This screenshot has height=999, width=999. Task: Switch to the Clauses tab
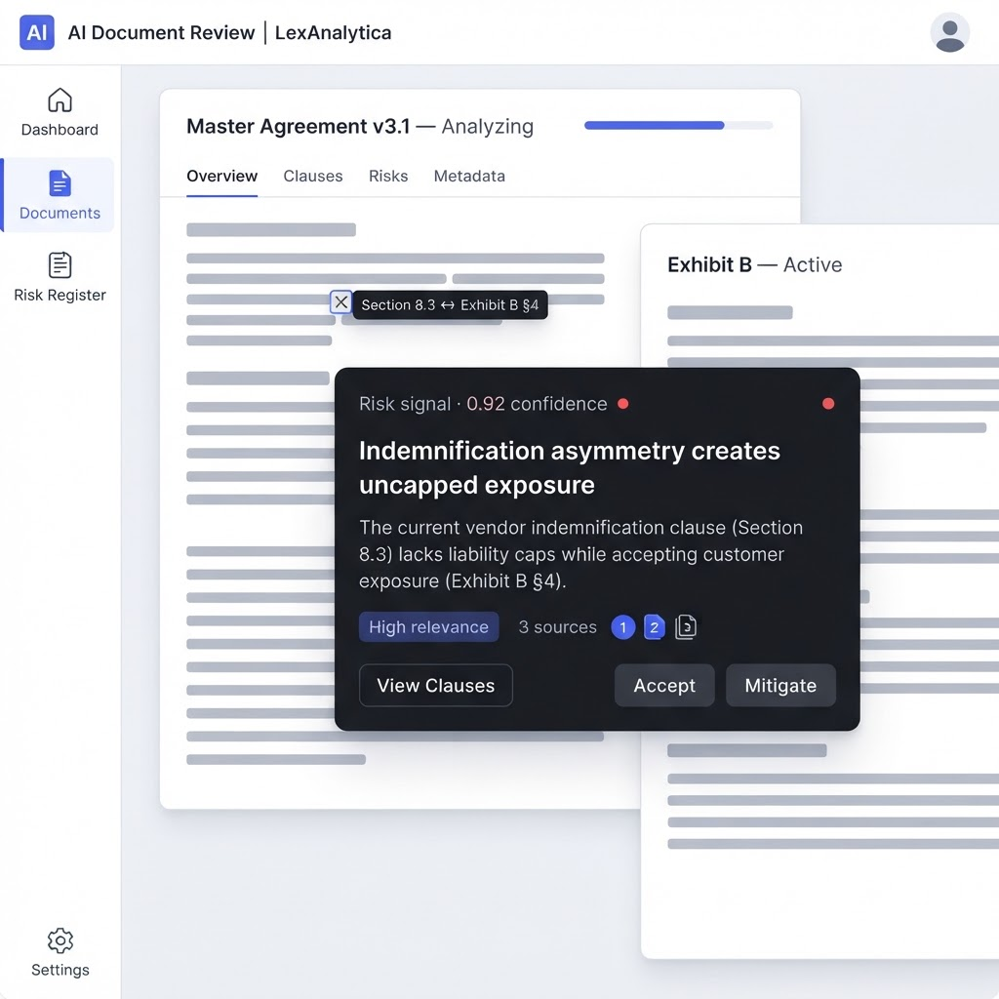point(313,176)
